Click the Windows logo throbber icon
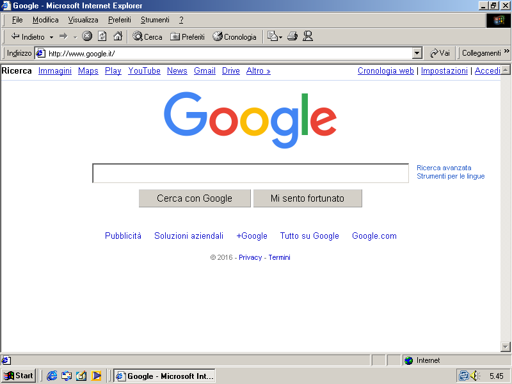This screenshot has width=512, height=384. pyautogui.click(x=499, y=20)
